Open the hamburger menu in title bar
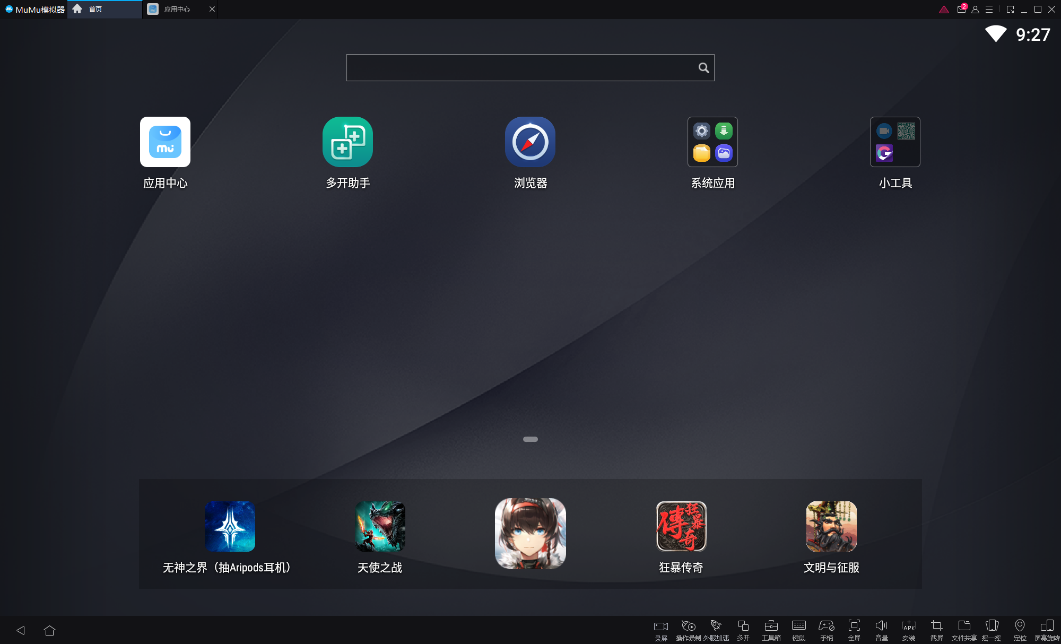This screenshot has width=1061, height=644. 989,10
